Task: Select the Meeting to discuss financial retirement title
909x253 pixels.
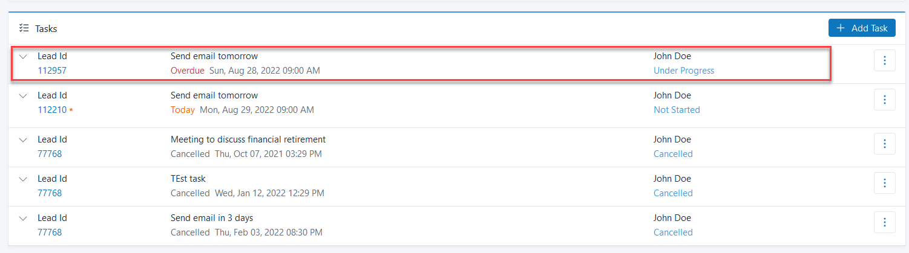Action: (248, 139)
